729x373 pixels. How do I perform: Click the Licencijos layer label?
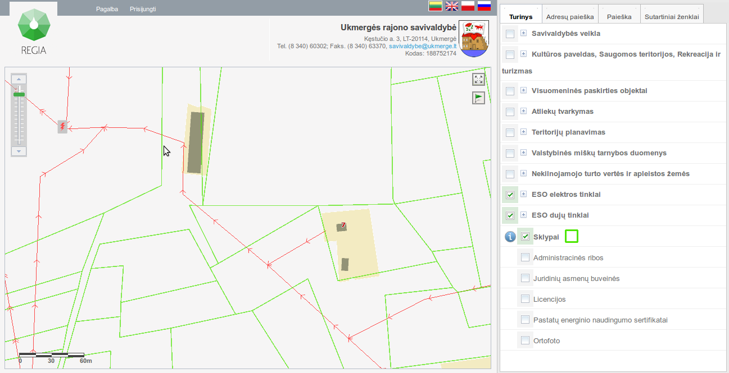[549, 299]
